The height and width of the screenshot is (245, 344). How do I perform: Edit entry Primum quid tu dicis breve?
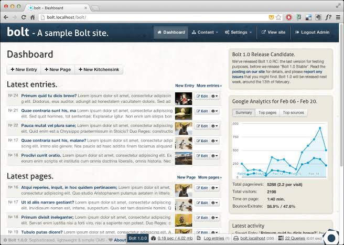(x=202, y=96)
